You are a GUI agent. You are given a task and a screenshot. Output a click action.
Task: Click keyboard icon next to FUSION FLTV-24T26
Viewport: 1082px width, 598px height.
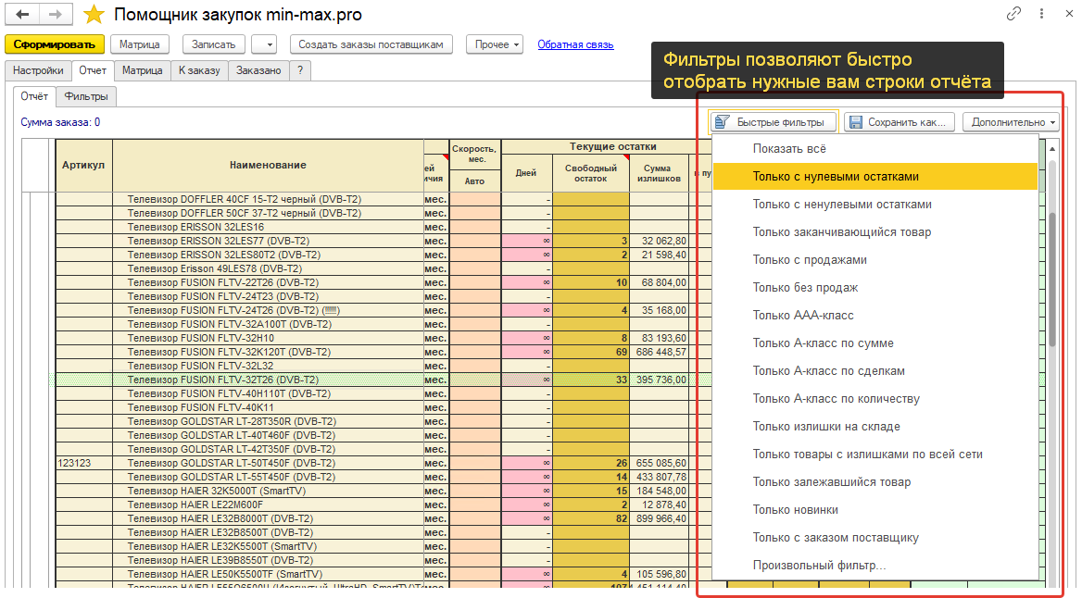(332, 310)
